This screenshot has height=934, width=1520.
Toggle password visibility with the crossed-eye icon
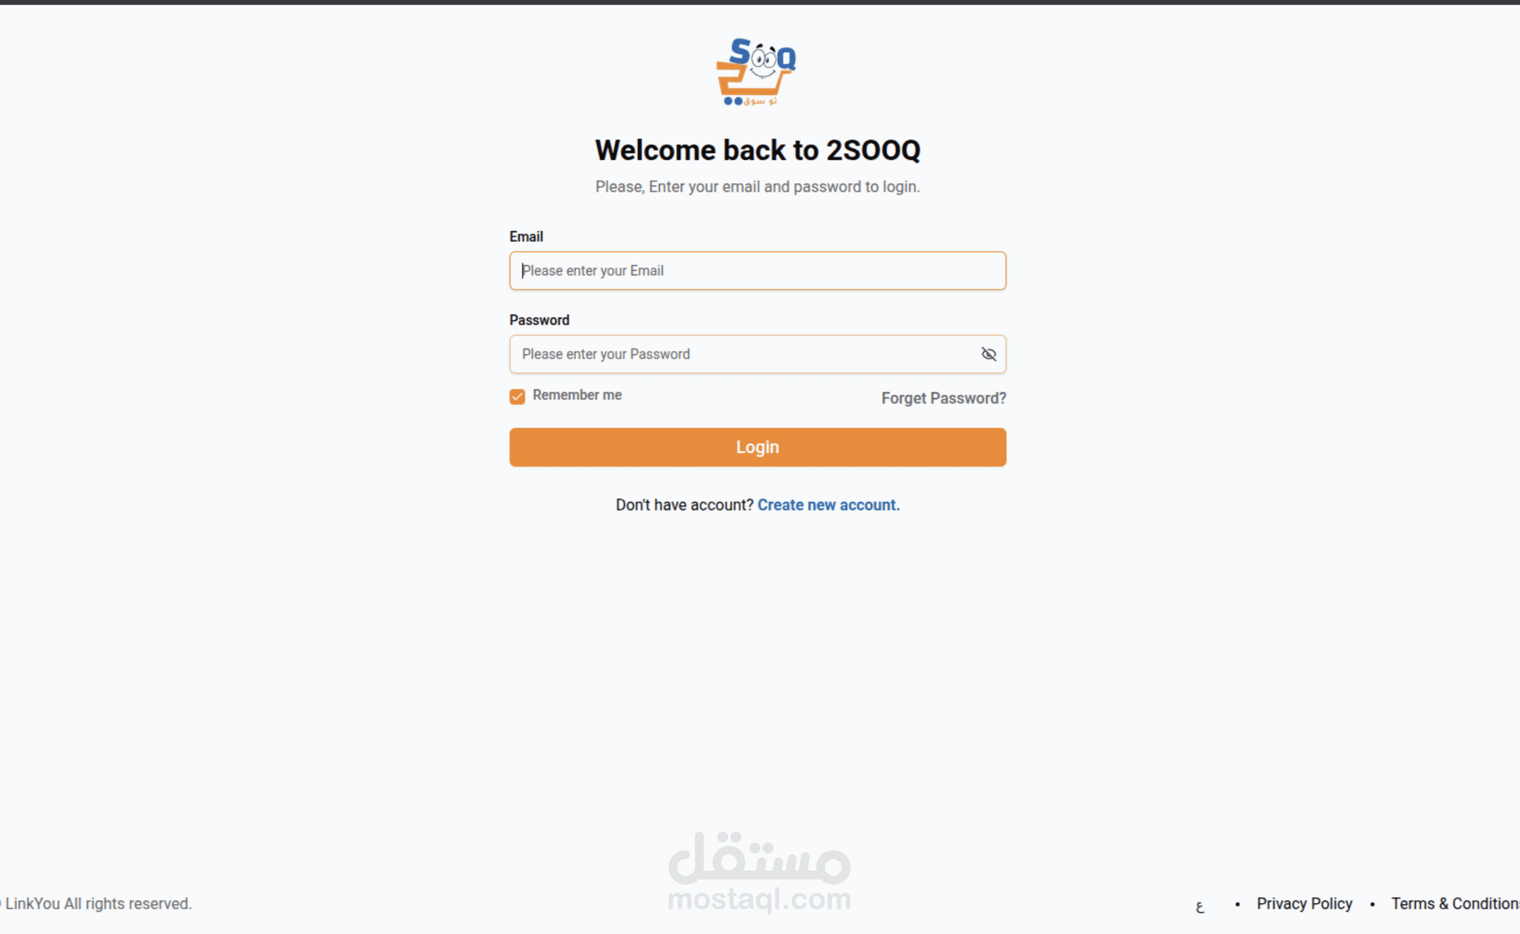[x=988, y=354]
